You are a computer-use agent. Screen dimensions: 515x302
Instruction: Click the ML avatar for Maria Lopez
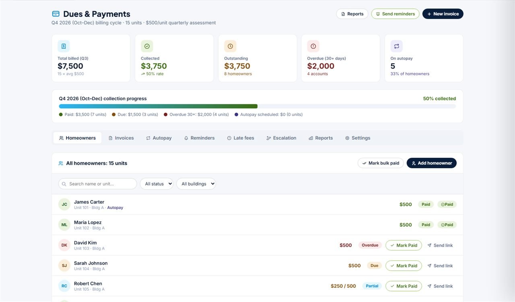pos(64,225)
